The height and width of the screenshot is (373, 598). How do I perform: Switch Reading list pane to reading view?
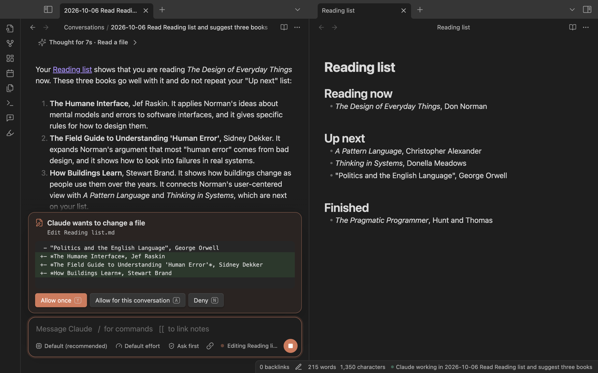[x=573, y=27]
